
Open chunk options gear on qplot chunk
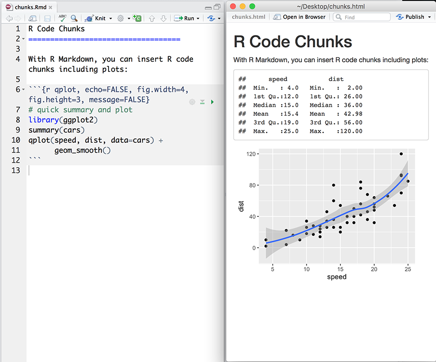(x=192, y=102)
